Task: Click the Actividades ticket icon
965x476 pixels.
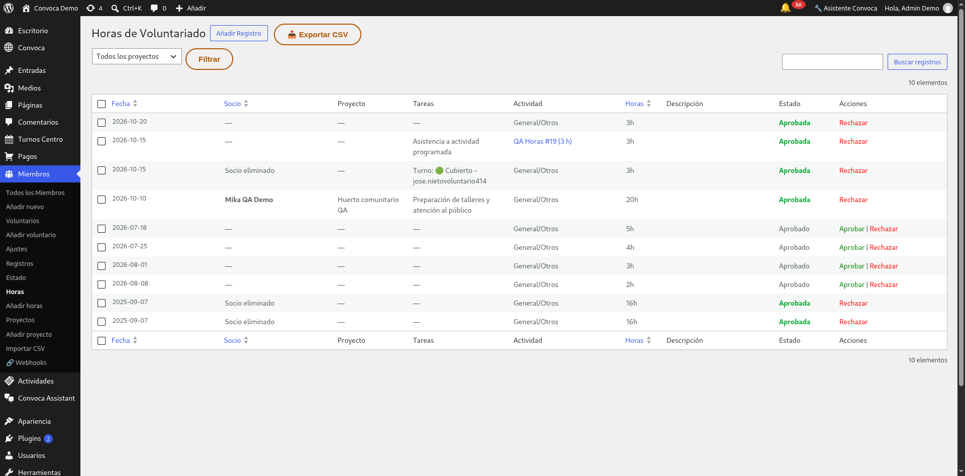Action: click(9, 381)
